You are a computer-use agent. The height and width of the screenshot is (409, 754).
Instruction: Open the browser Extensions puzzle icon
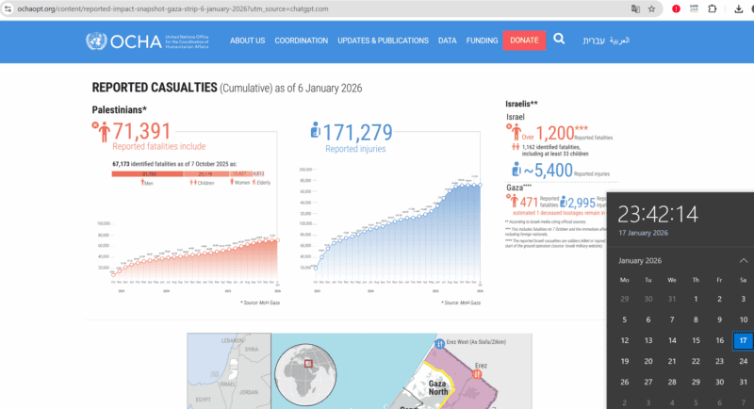[712, 8]
